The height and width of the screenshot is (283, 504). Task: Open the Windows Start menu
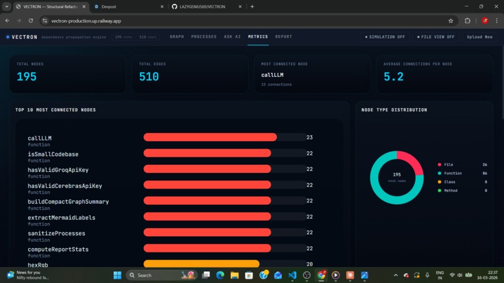click(x=118, y=276)
